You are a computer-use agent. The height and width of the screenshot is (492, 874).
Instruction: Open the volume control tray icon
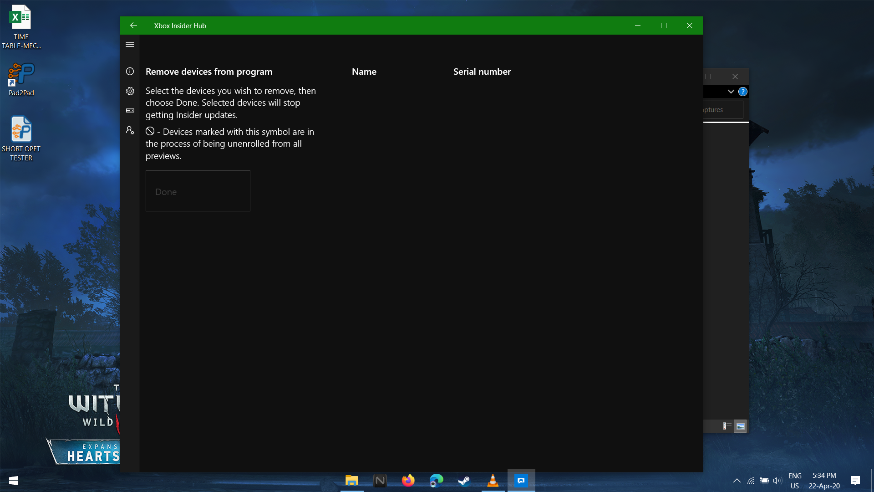point(777,481)
